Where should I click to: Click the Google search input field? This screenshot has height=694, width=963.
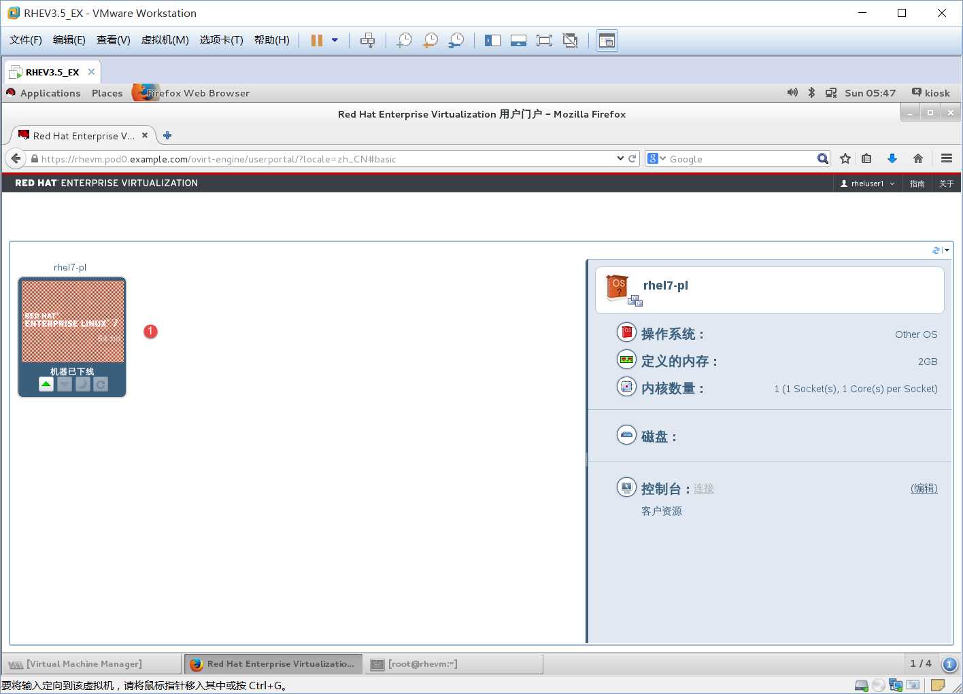741,159
